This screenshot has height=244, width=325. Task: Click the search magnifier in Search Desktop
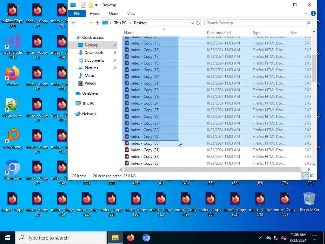click(x=308, y=23)
